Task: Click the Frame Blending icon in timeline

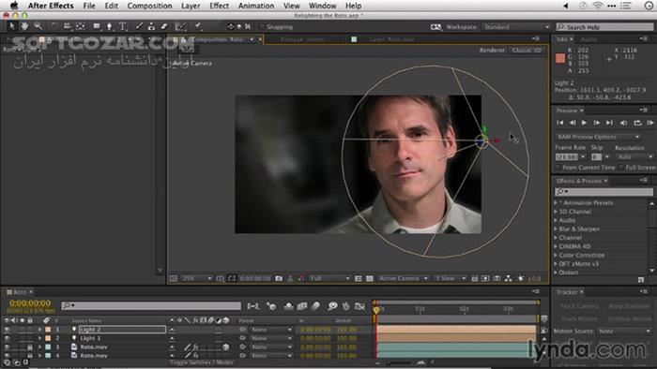Action: pos(302,306)
